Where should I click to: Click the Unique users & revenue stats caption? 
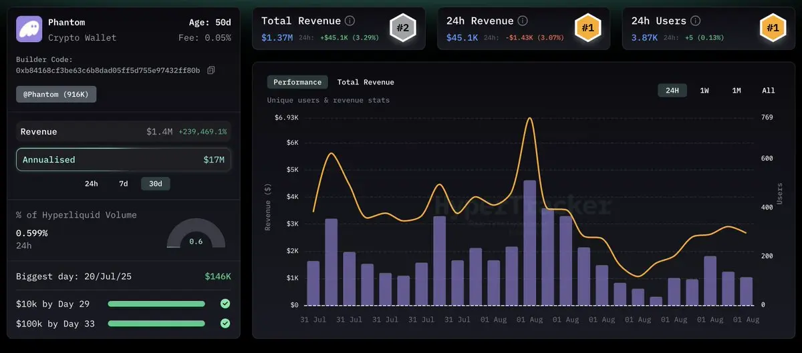[x=328, y=100]
